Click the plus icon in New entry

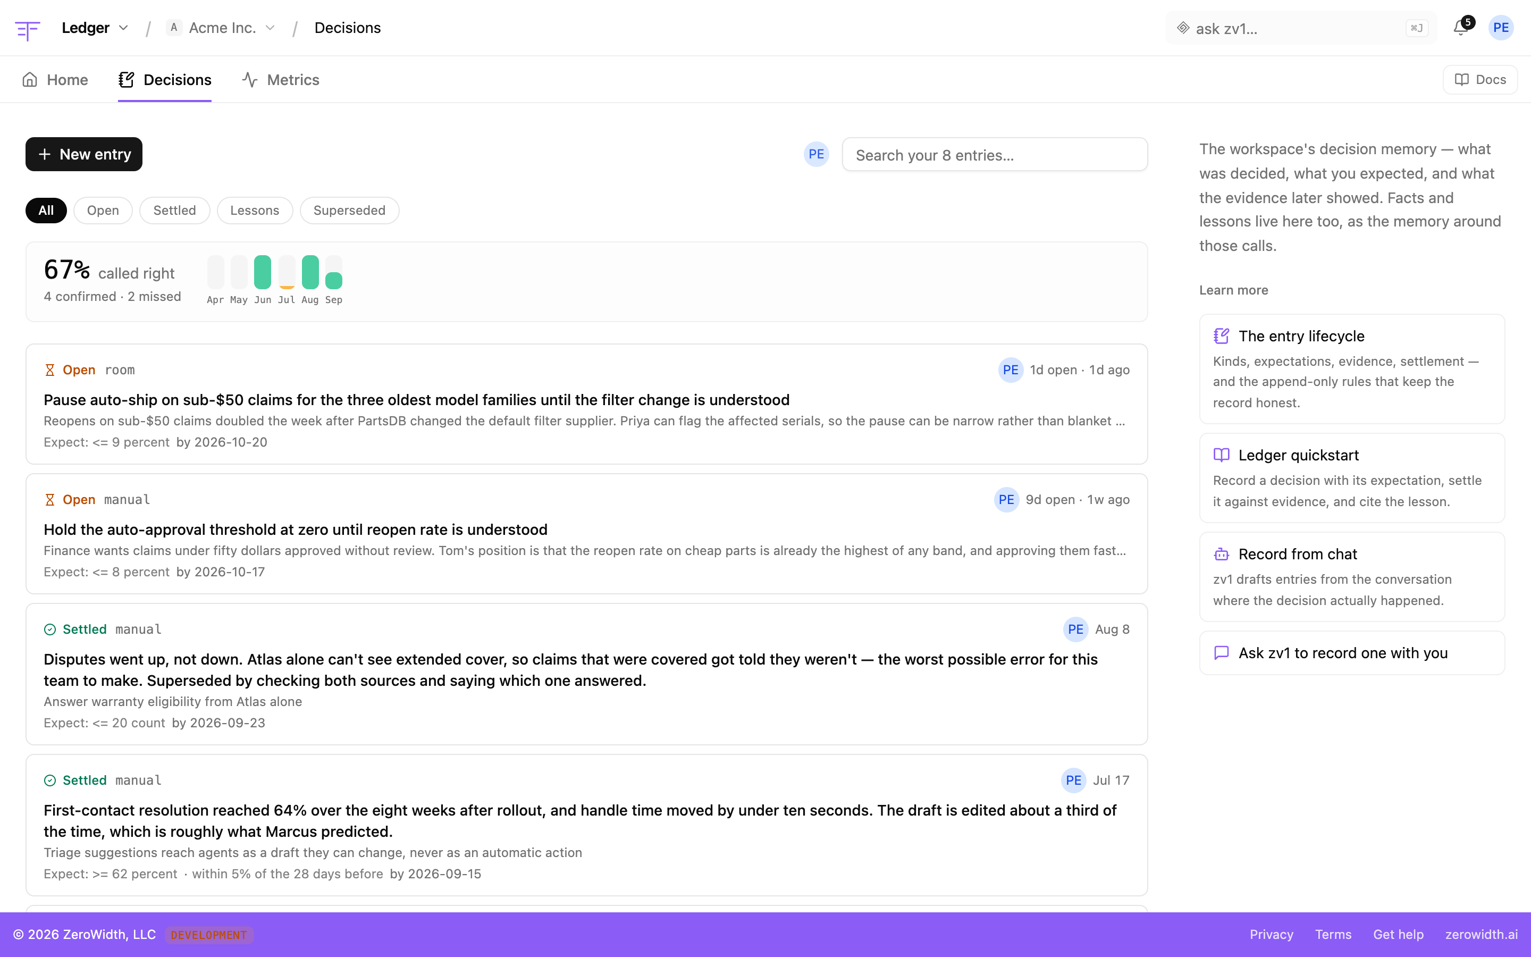(x=44, y=154)
